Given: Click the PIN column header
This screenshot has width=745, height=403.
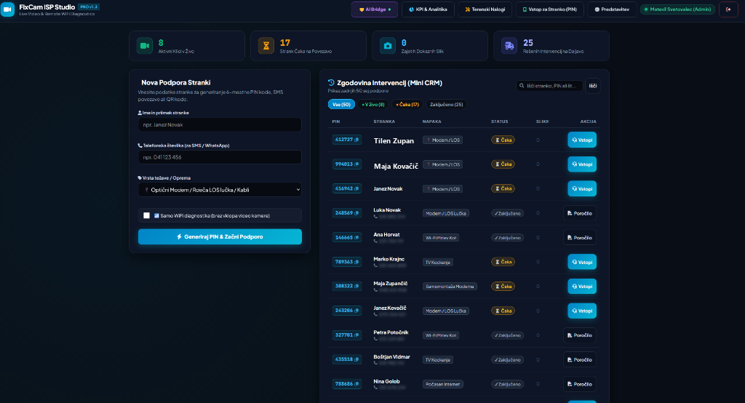Looking at the screenshot, I should point(336,121).
